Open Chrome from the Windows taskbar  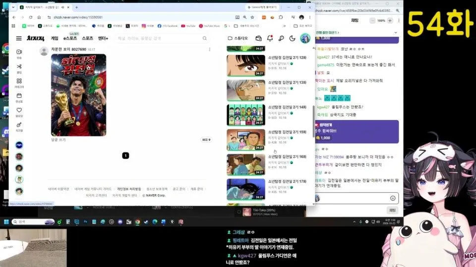coord(137,222)
